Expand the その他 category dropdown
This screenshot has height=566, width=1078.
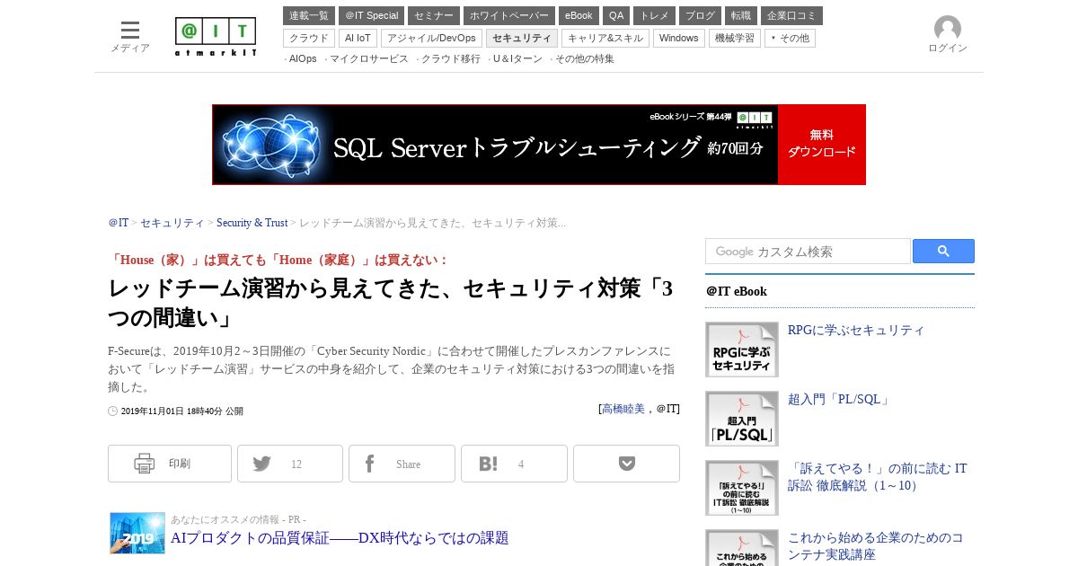point(790,38)
